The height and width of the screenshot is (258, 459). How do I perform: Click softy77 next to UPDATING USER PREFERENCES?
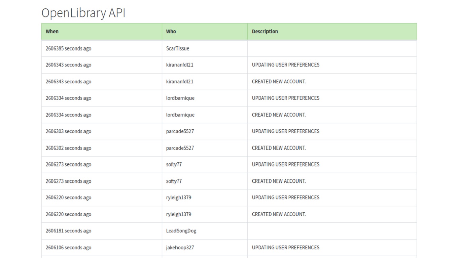(174, 165)
